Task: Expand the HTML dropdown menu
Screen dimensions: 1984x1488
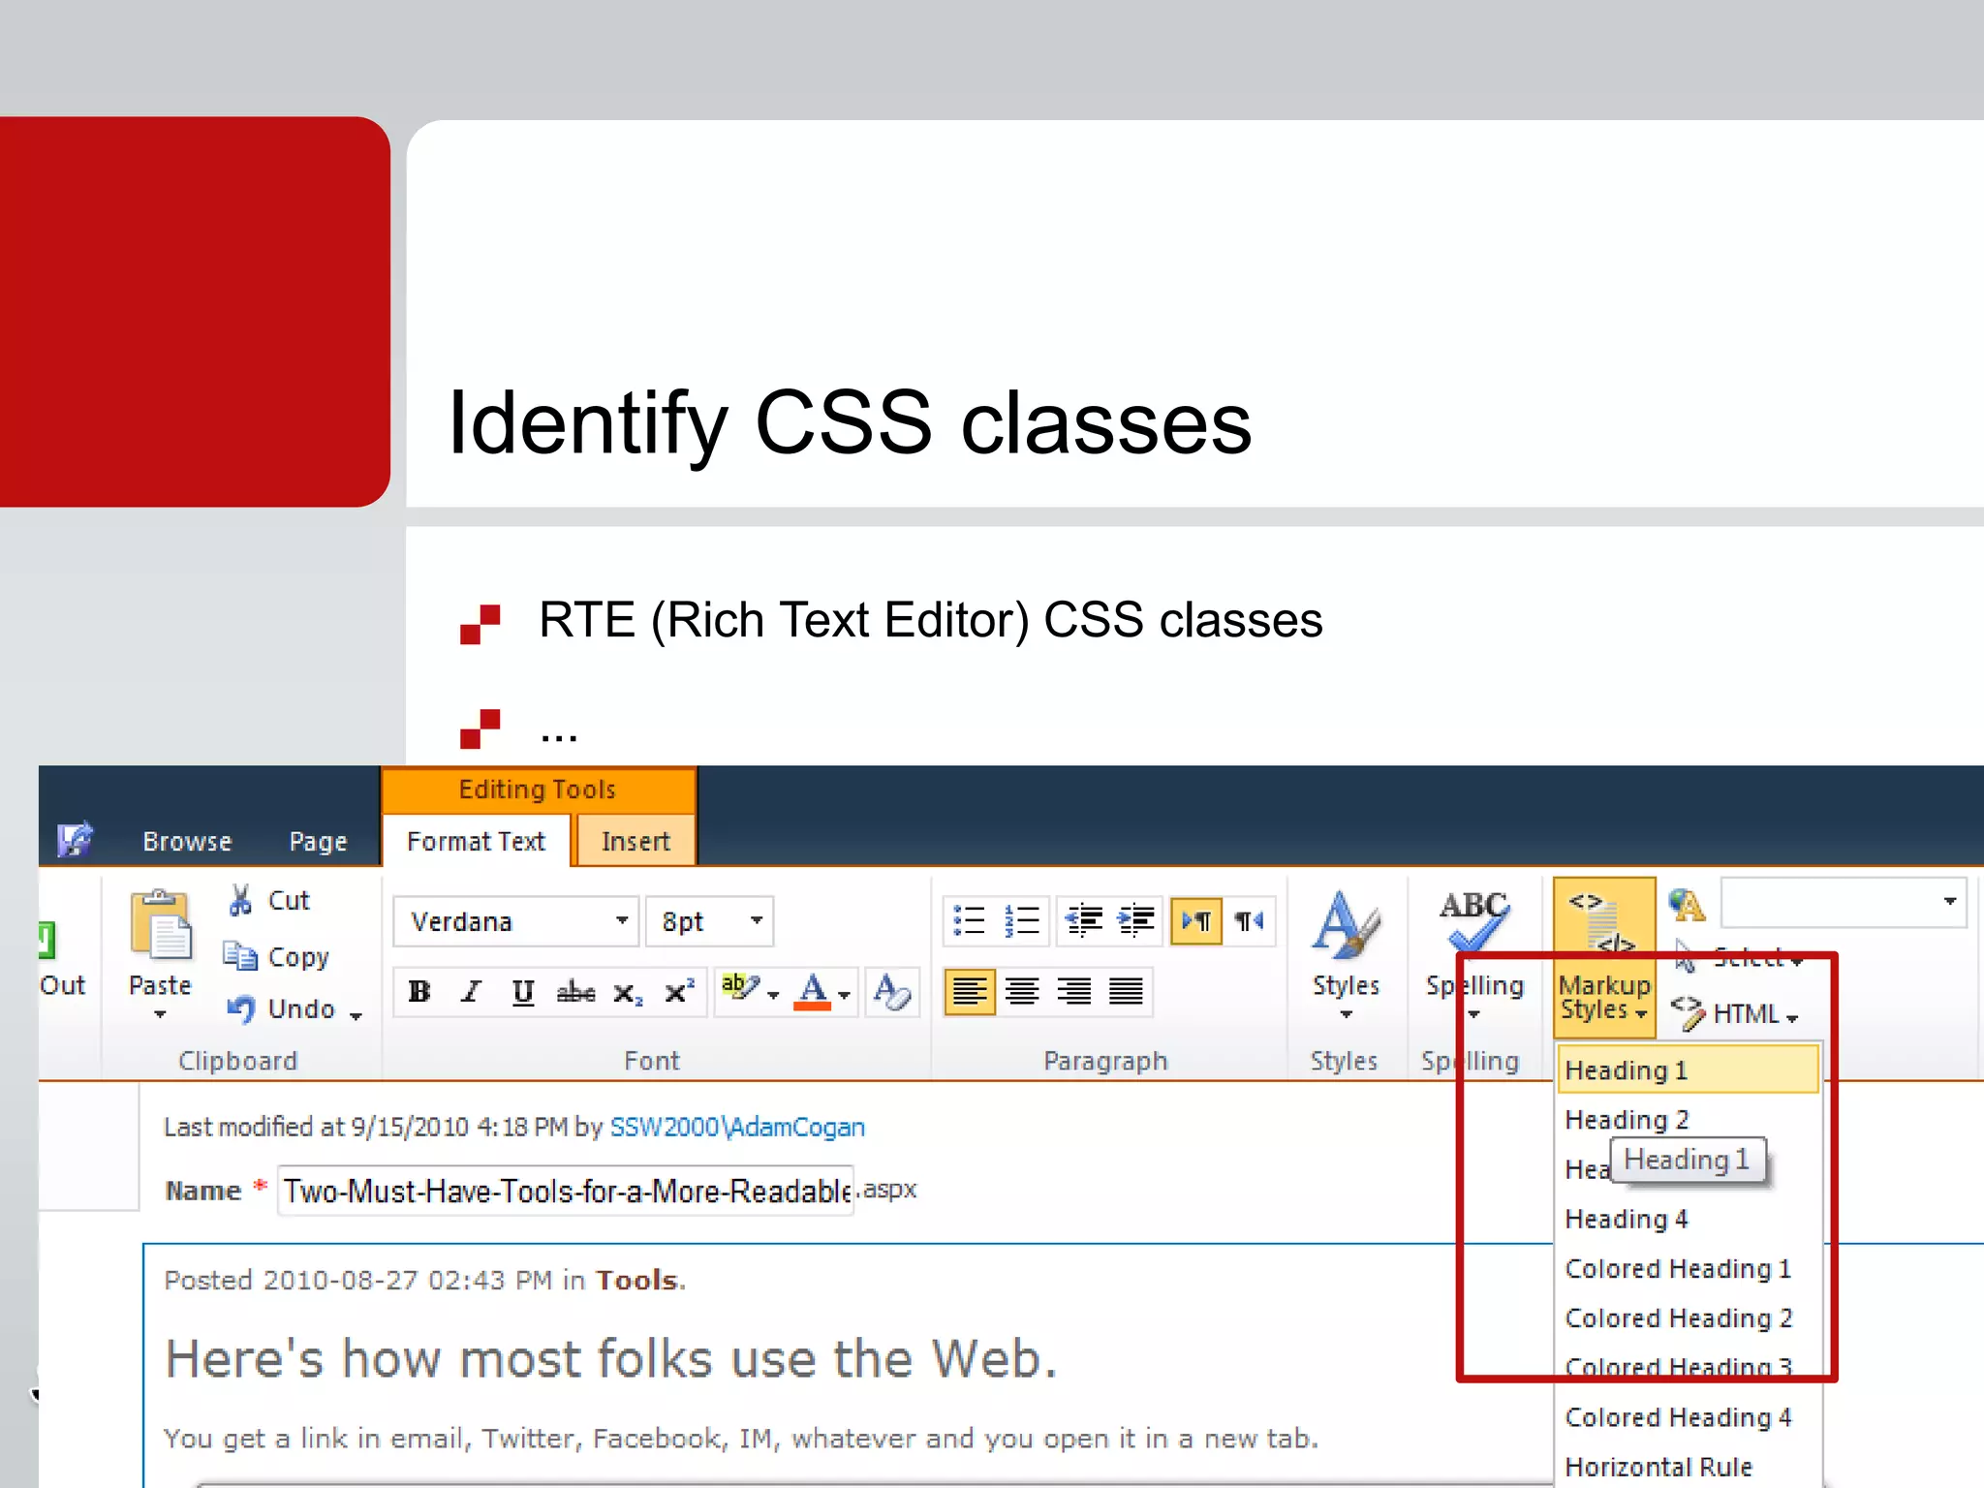Action: (x=1792, y=1018)
